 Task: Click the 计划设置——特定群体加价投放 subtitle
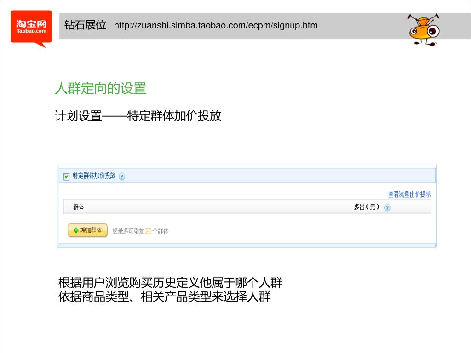(138, 116)
